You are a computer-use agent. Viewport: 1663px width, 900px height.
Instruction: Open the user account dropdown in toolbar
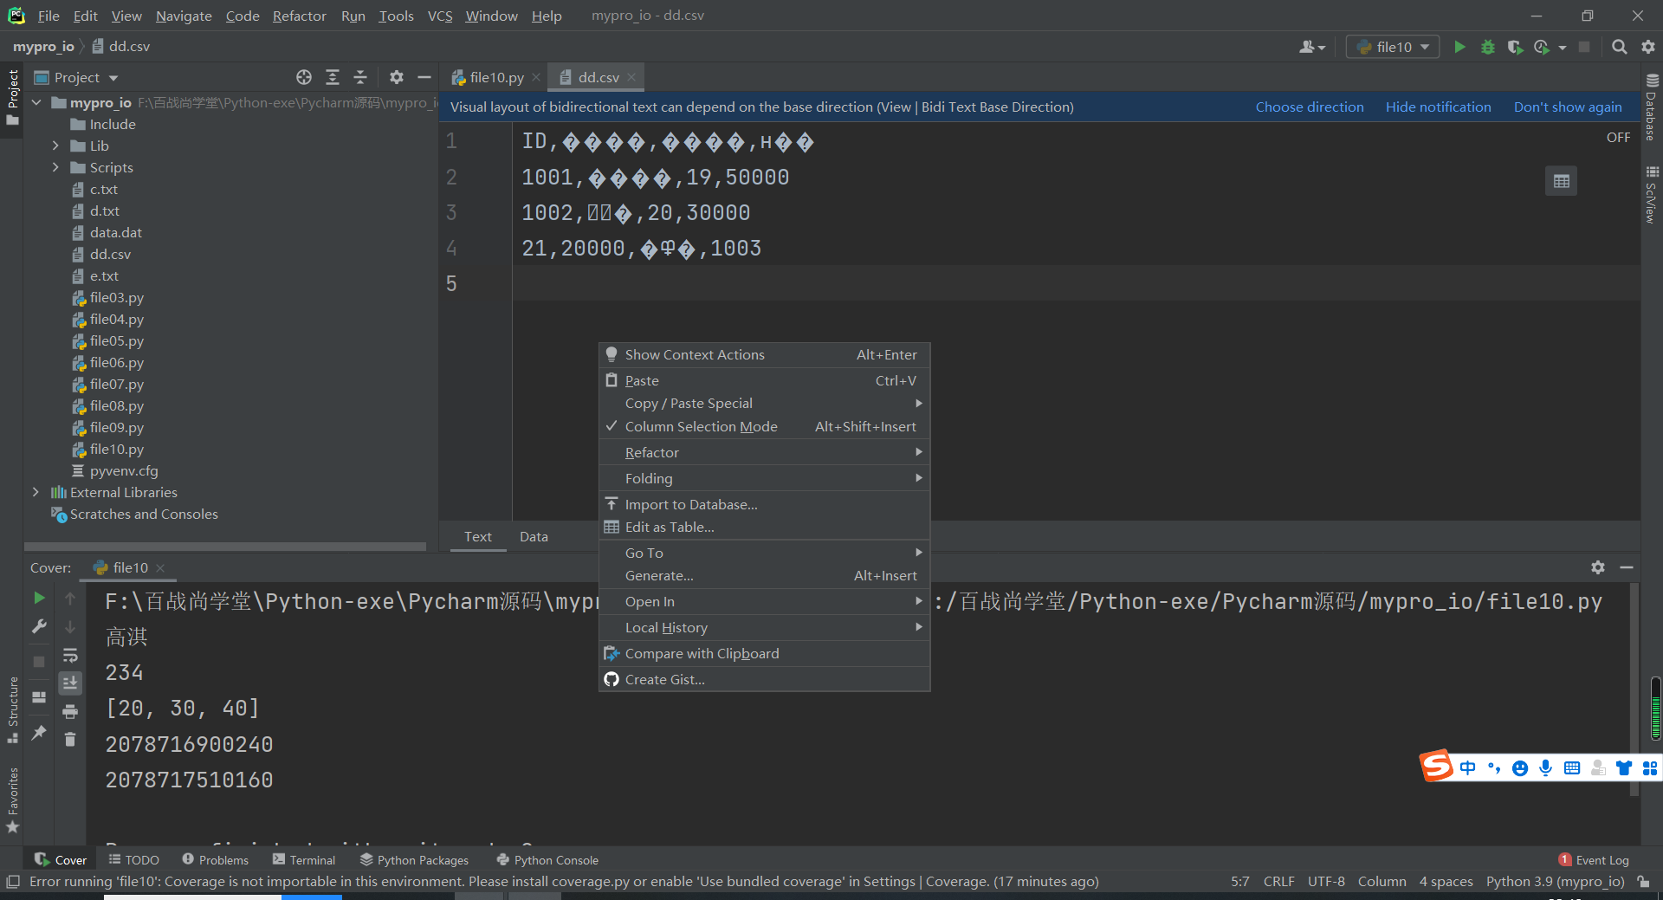pos(1312,47)
